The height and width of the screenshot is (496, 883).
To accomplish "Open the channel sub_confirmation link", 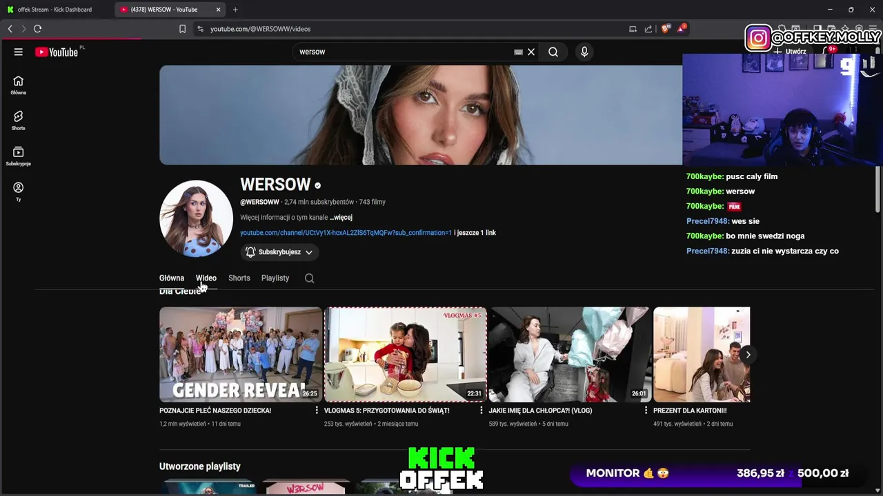I will coord(346,233).
